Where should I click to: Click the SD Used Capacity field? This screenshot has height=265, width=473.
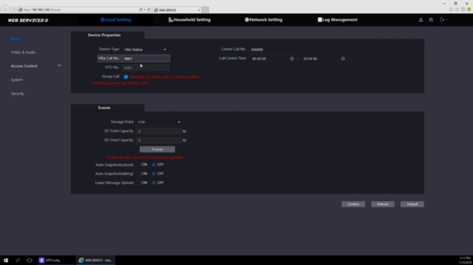(x=159, y=140)
